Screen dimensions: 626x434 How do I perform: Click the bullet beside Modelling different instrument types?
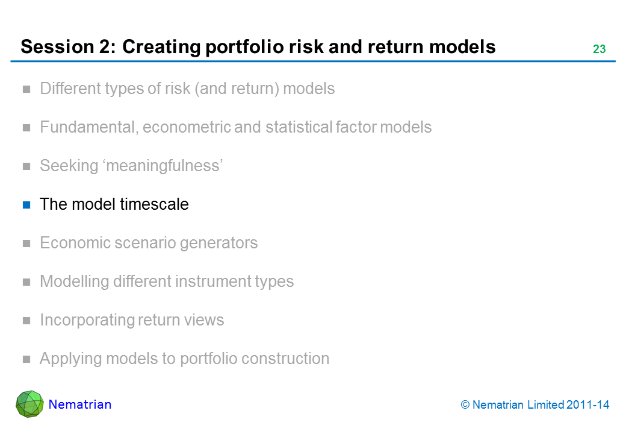[26, 282]
